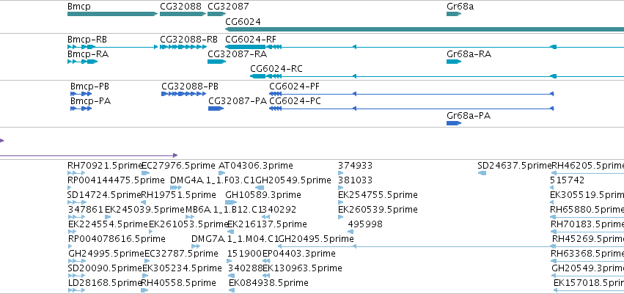Image resolution: width=624 pixels, height=294 pixels.
Task: Click the RP004078616.5prime label
Action: (117, 239)
